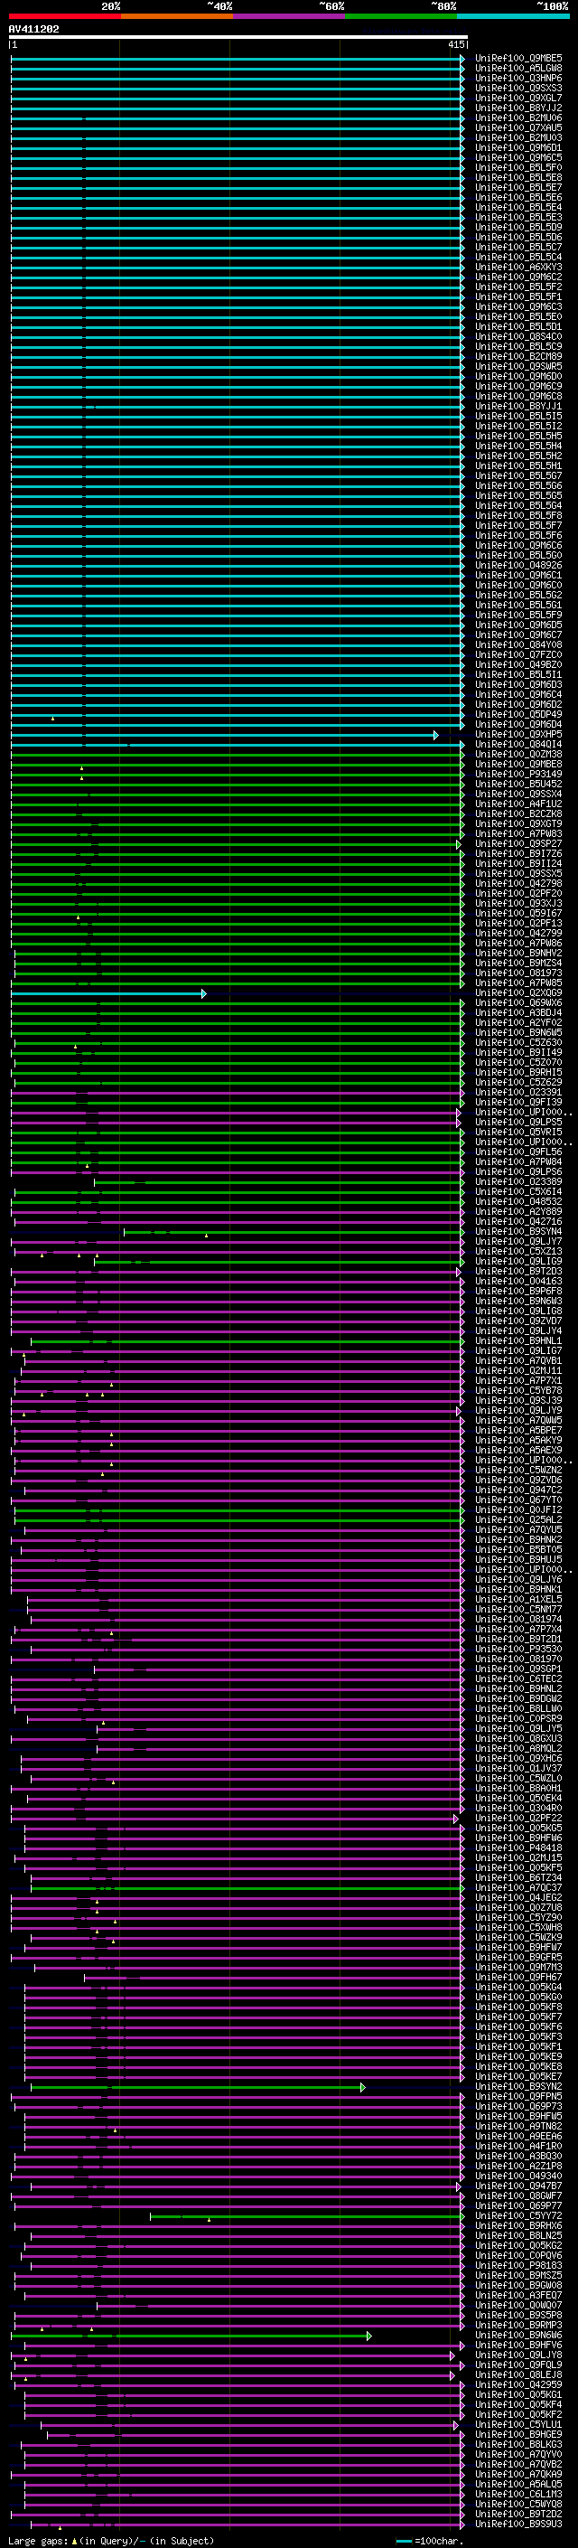The width and height of the screenshot is (578, 2548).
Task: Open hit UniRef100_B8YJJ2
Action: click(x=518, y=108)
